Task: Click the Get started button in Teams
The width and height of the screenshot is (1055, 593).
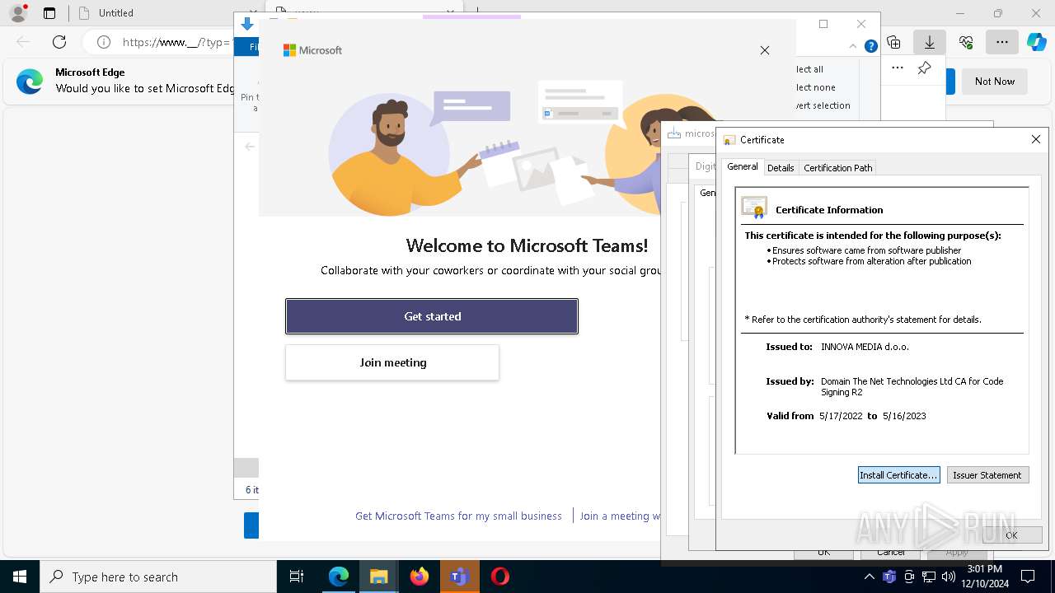Action: pos(432,316)
